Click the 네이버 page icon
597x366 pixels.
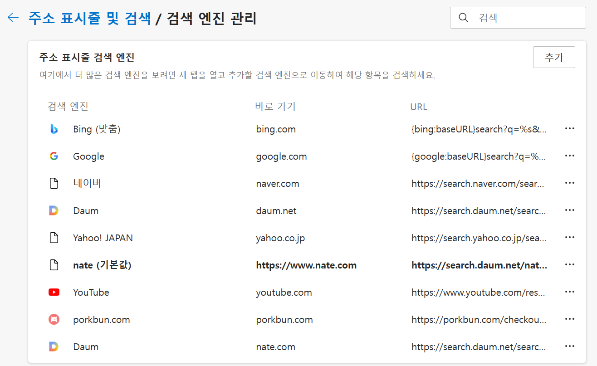54,184
